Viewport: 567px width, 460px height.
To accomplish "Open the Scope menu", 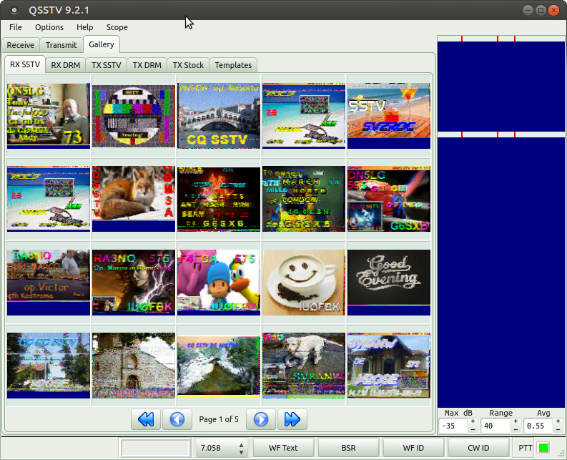I will [117, 27].
